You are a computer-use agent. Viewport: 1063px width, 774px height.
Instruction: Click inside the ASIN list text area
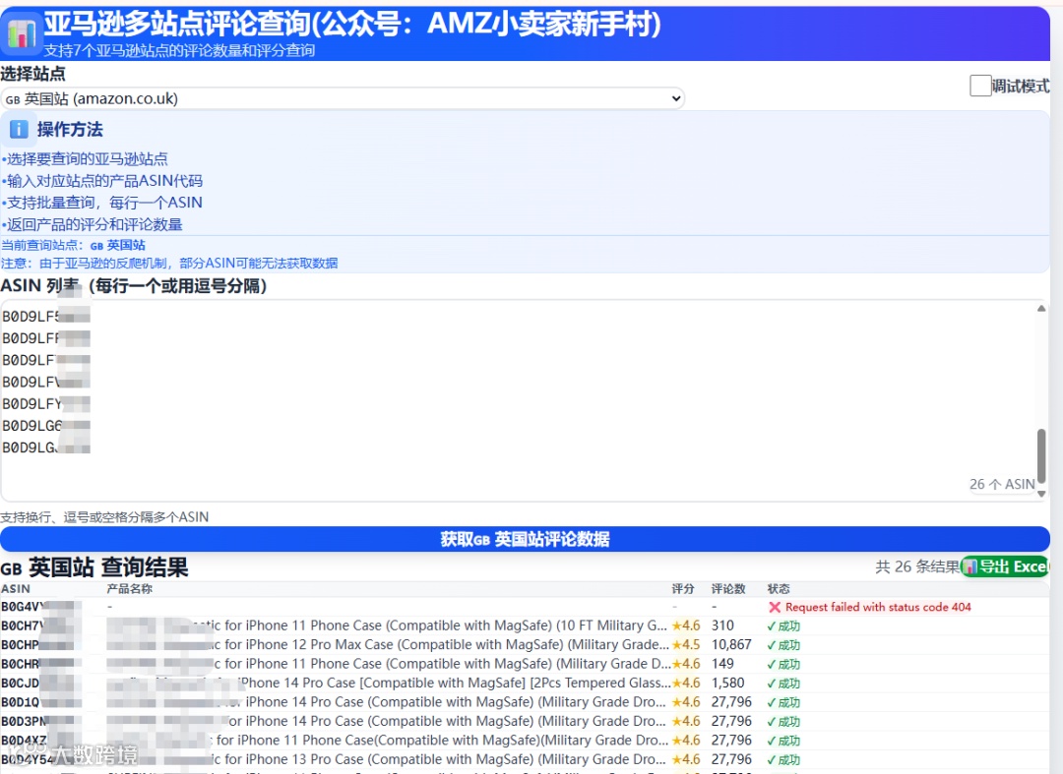(519, 400)
